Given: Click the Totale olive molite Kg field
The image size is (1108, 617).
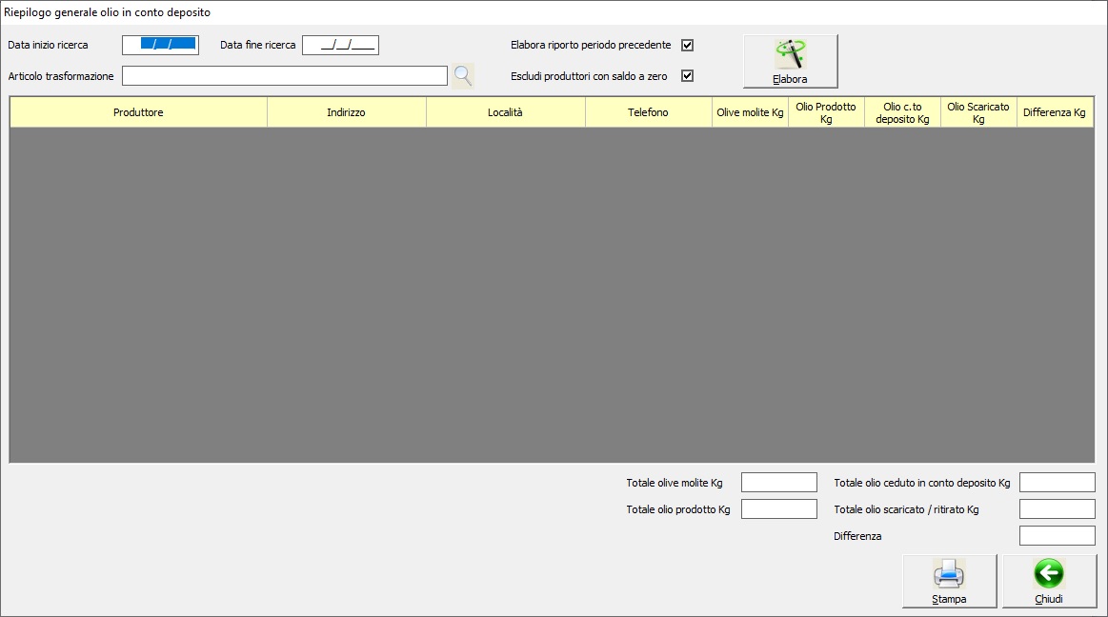Looking at the screenshot, I should (779, 482).
